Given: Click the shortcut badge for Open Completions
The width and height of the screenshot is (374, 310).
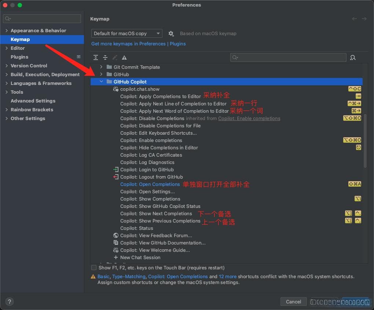Looking at the screenshot, I should pos(355,184).
